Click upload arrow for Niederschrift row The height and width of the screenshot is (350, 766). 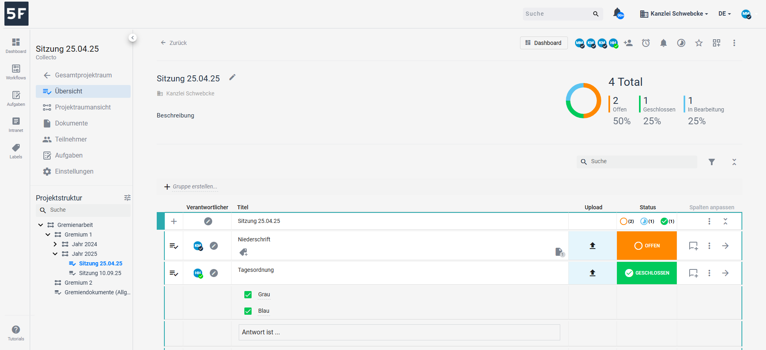click(592, 246)
